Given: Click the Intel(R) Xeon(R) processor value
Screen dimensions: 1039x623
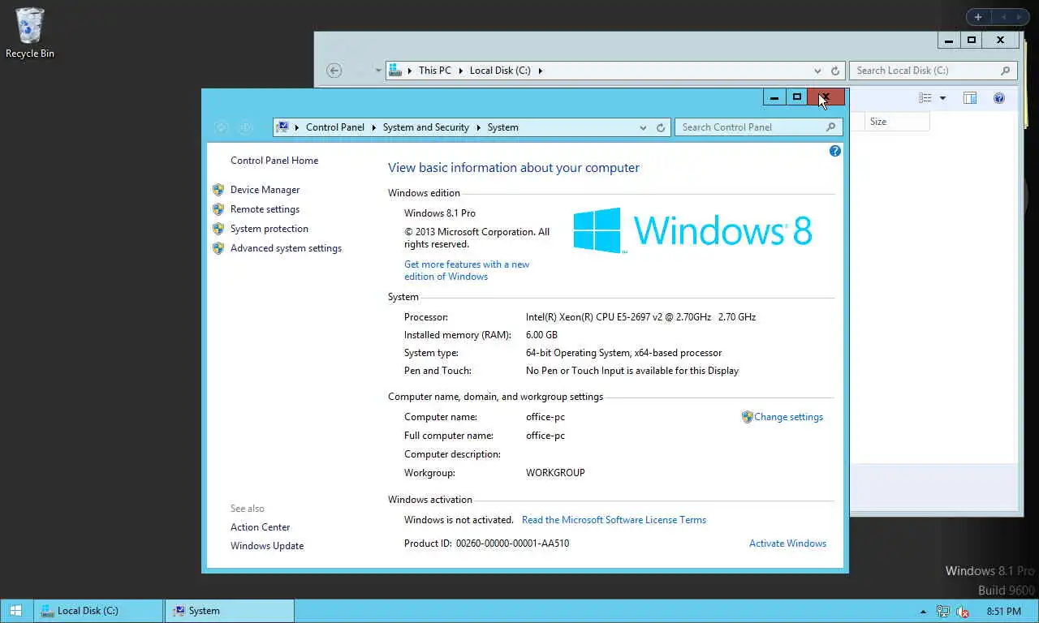Looking at the screenshot, I should [640, 317].
